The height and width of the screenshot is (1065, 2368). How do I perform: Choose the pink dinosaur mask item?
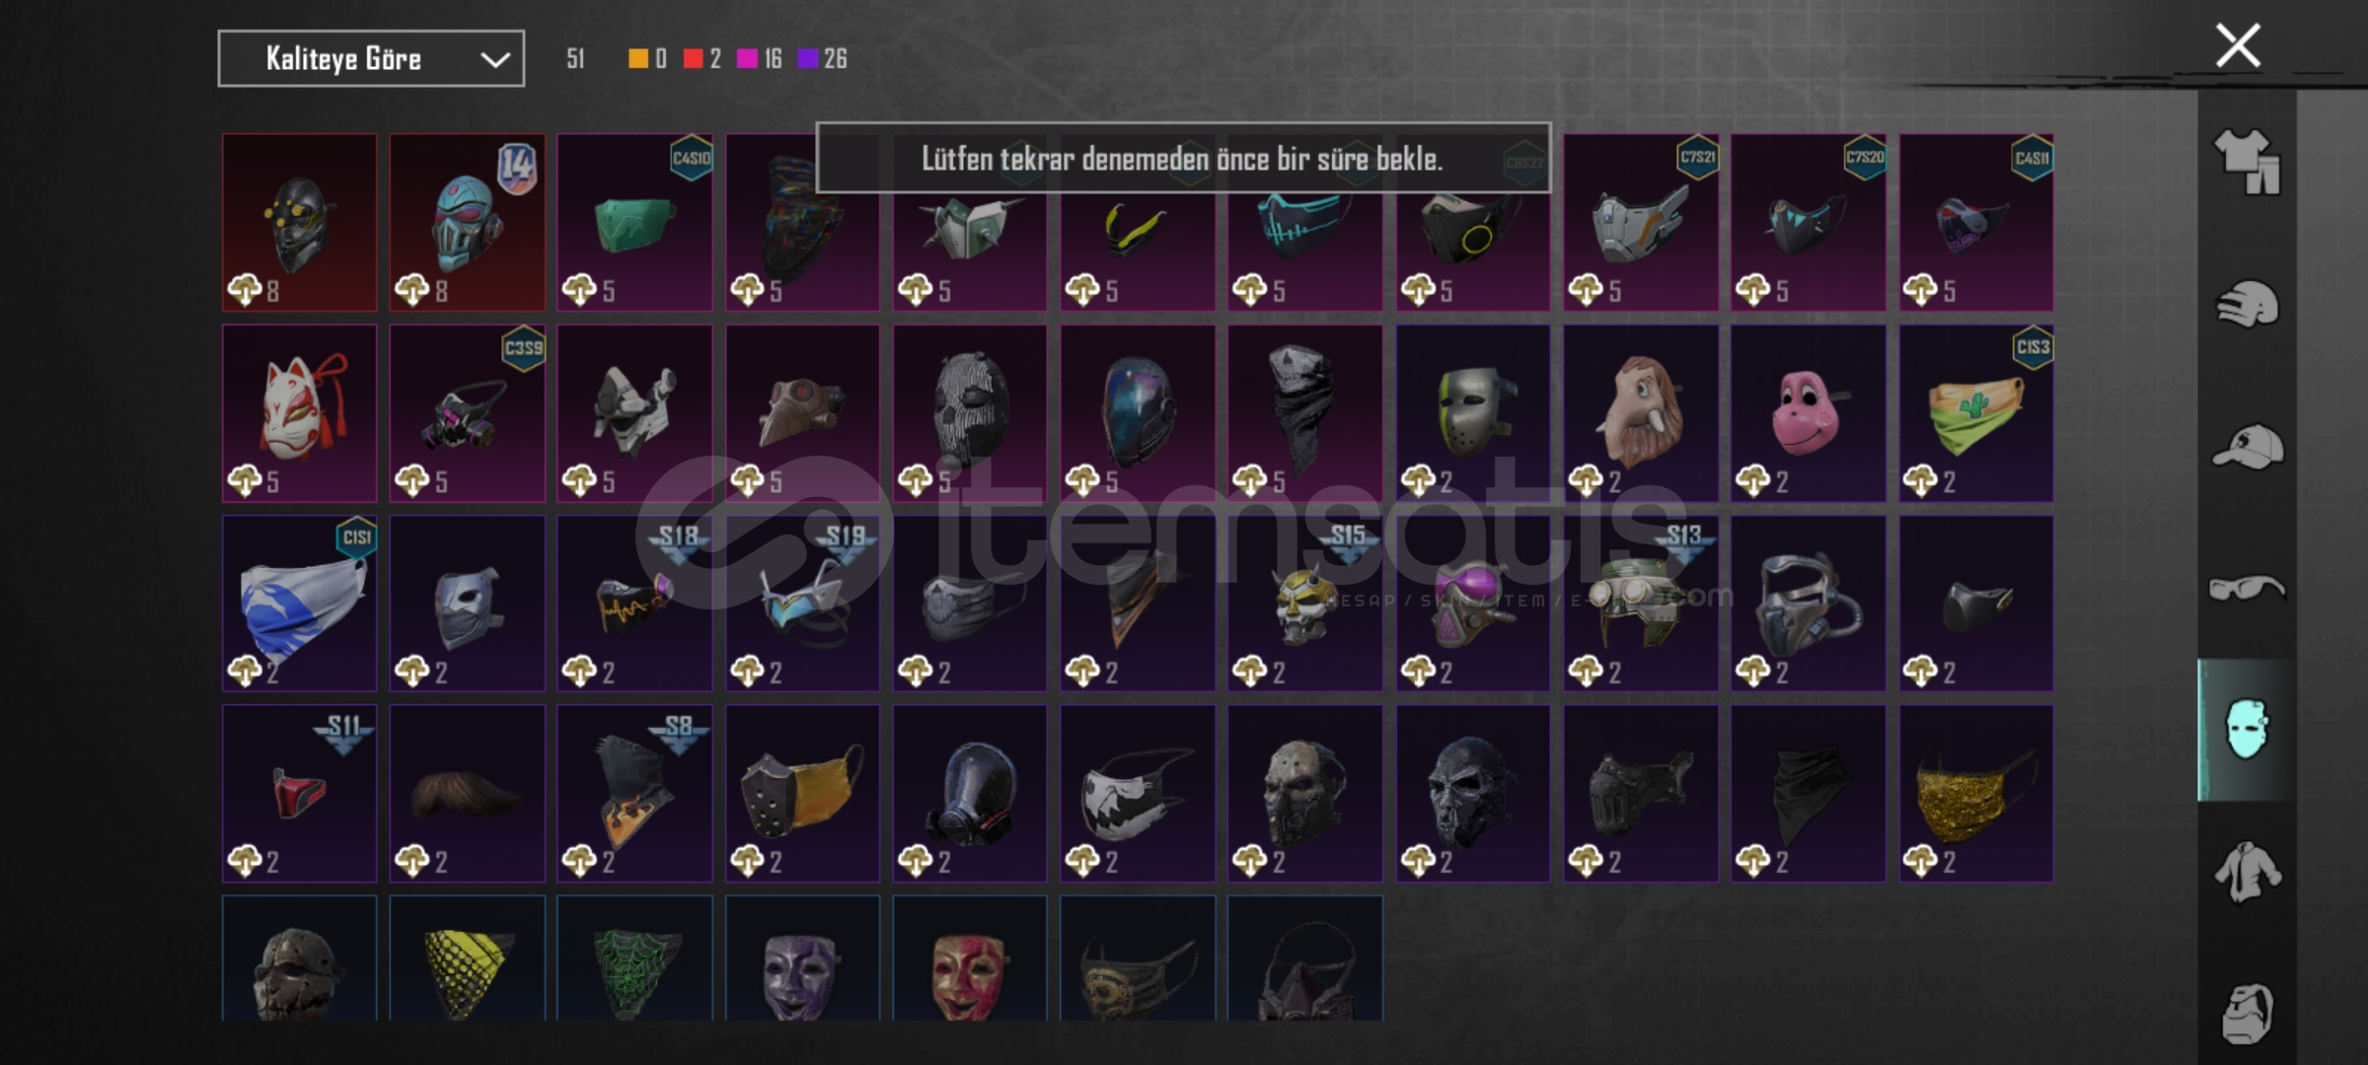click(x=1808, y=413)
